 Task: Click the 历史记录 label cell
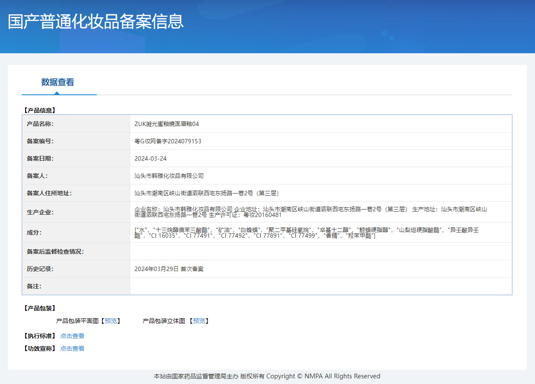tap(76, 269)
